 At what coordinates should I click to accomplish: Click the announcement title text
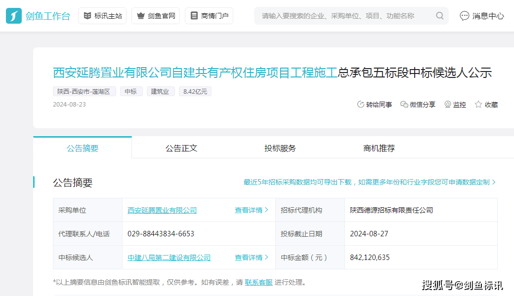272,73
